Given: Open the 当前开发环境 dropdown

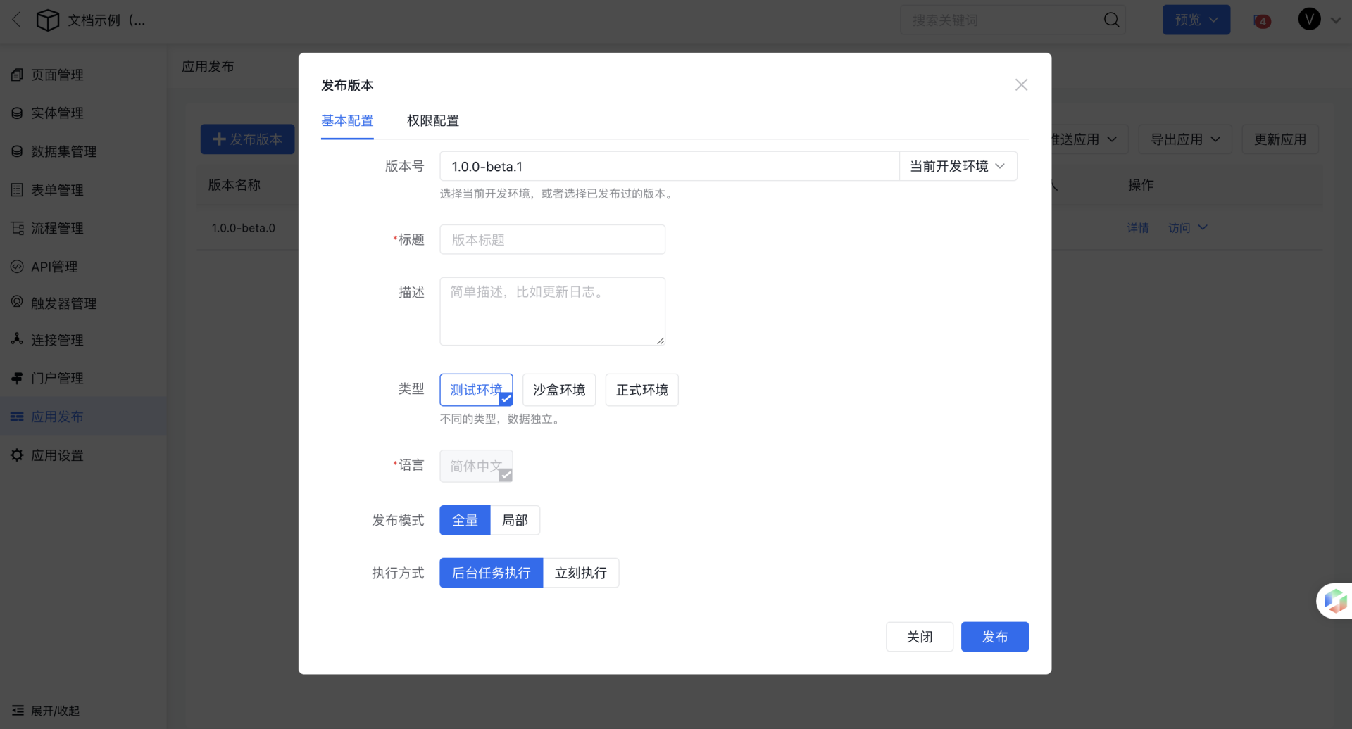Looking at the screenshot, I should pyautogui.click(x=958, y=167).
